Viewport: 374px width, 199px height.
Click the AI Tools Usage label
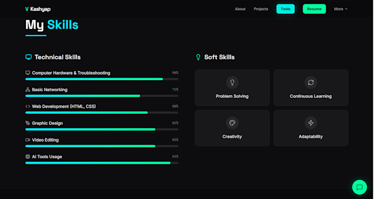47,157
